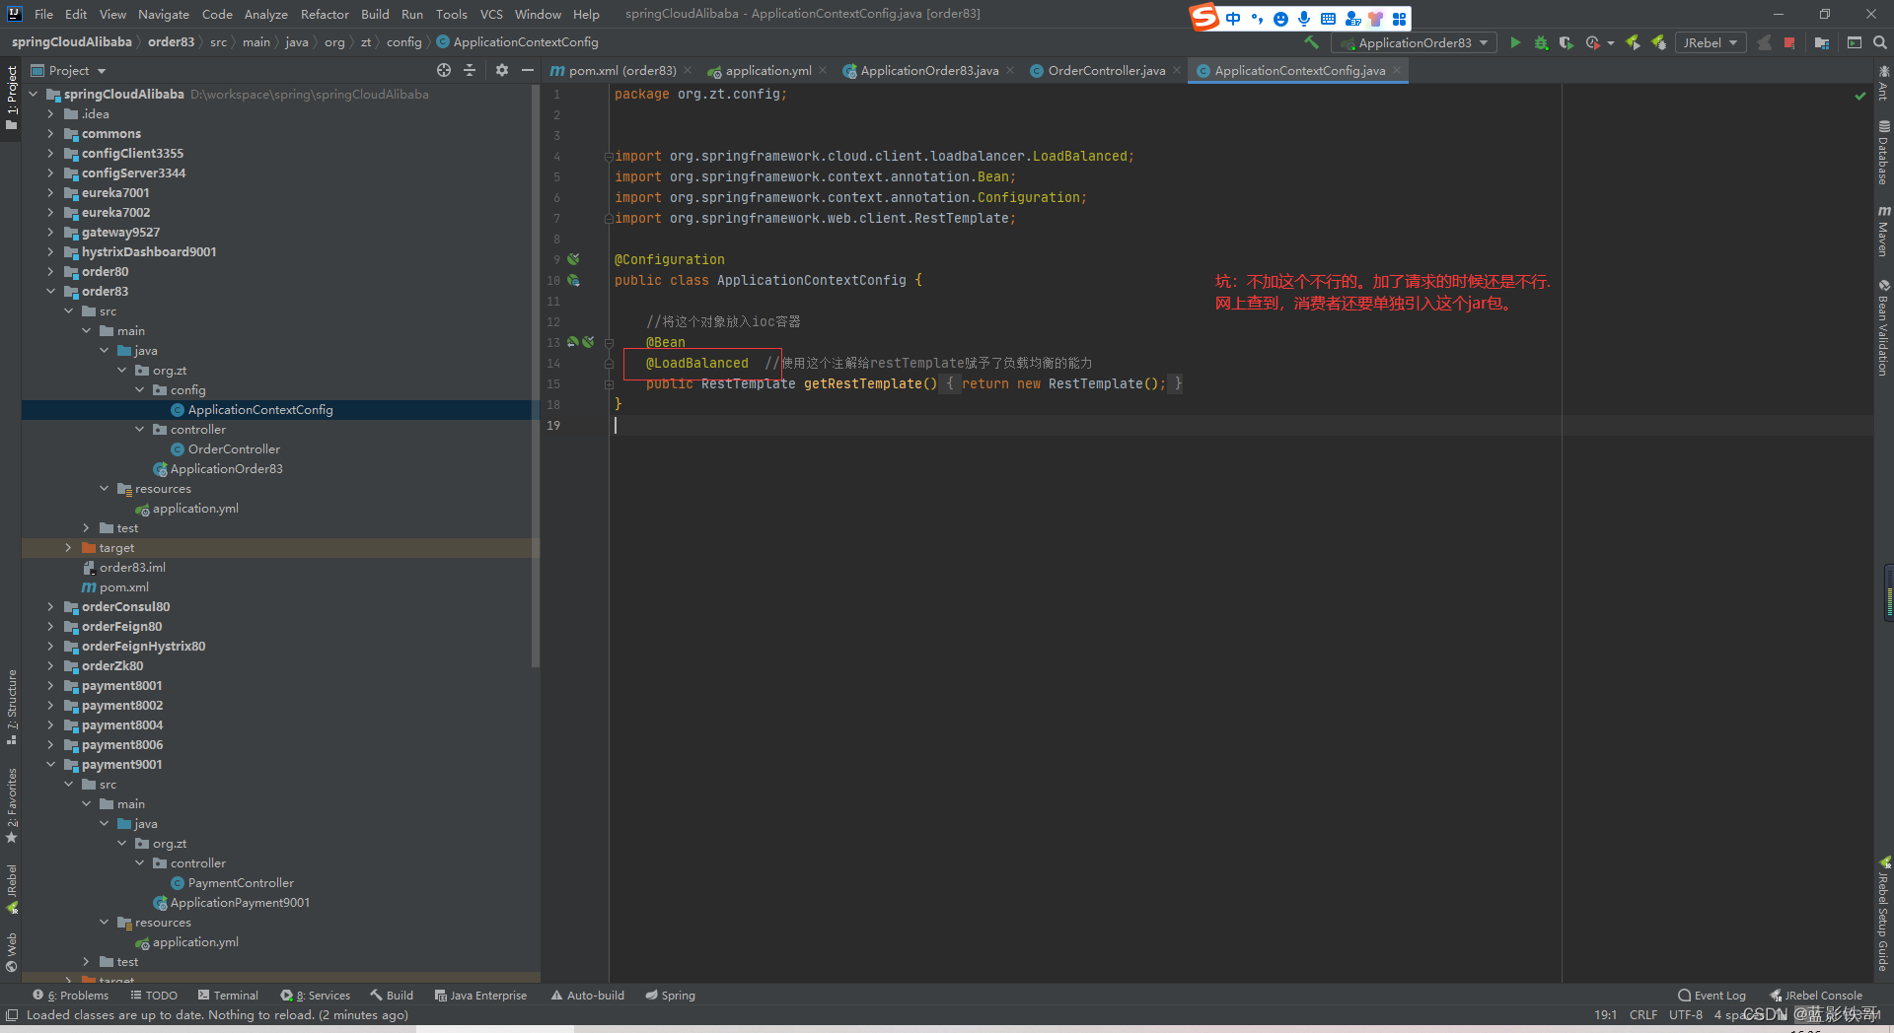Click gutter icon beside class declaration line 10
The height and width of the screenshot is (1033, 1894).
coord(573,280)
